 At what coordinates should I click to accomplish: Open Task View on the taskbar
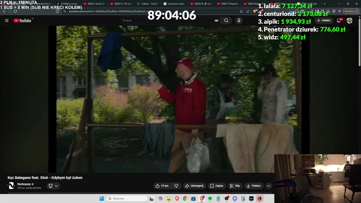152,198
